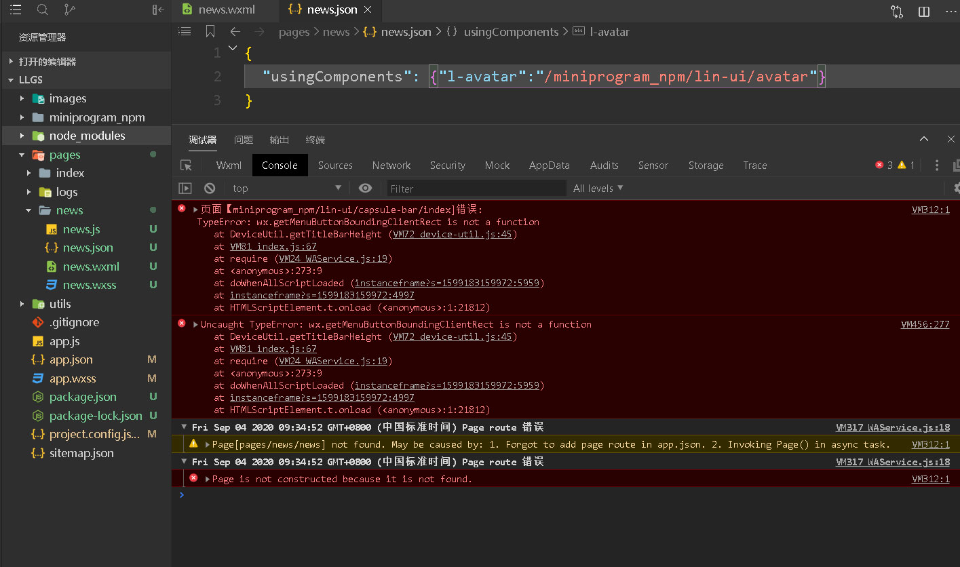
Task: Click the red error count badge
Action: point(884,165)
